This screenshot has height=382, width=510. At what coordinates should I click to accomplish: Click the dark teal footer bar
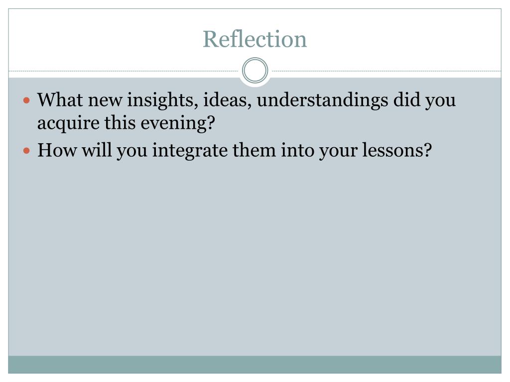pos(255,365)
